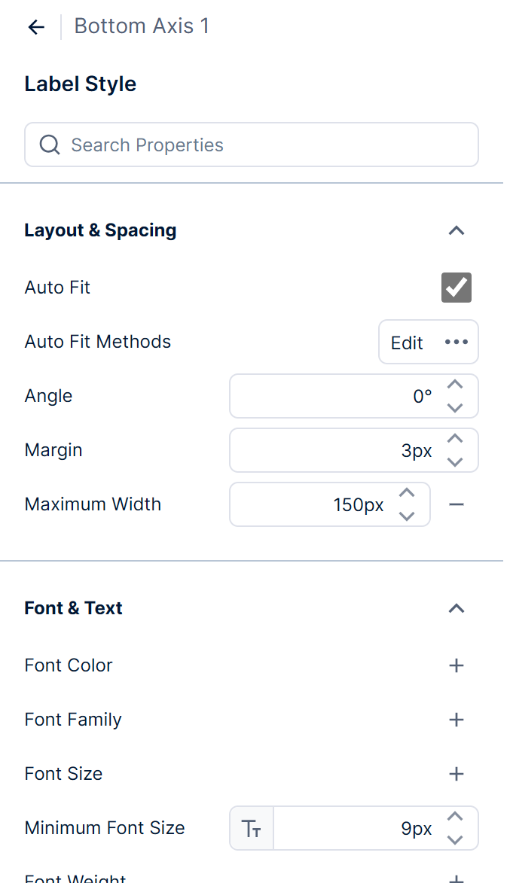Remove the Maximum Width value with the minus icon
This screenshot has width=513, height=883.
457,504
